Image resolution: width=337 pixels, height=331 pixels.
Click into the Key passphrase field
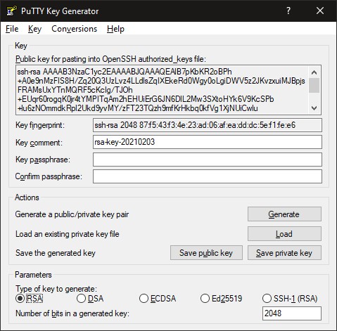pyautogui.click(x=208, y=160)
